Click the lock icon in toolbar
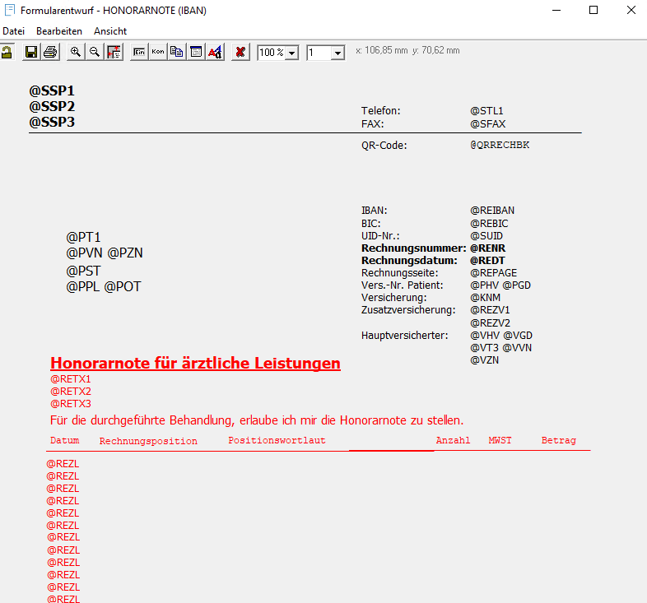 coord(7,52)
